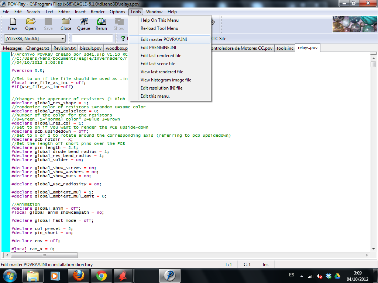Switch to Controladora de Motores CC.pov tab
Image resolution: width=378 pixels, height=283 pixels.
242,48
